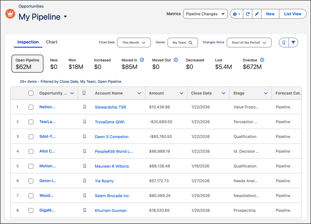
Task: Click the Owner My Team lookup field
Action: 183,43
